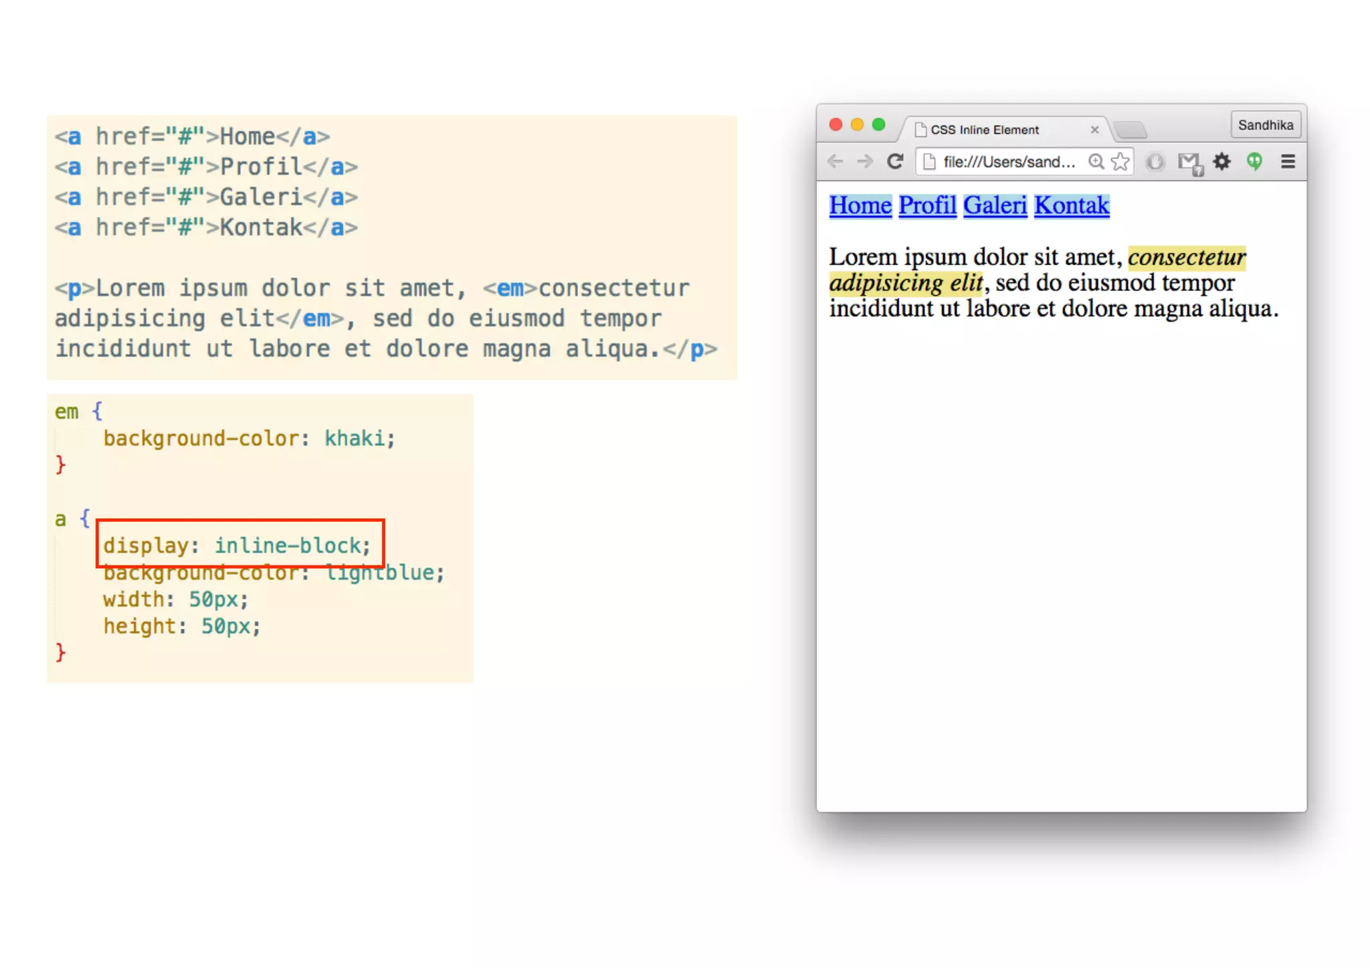
Task: Select the CSS Inline Element tab
Action: (985, 130)
